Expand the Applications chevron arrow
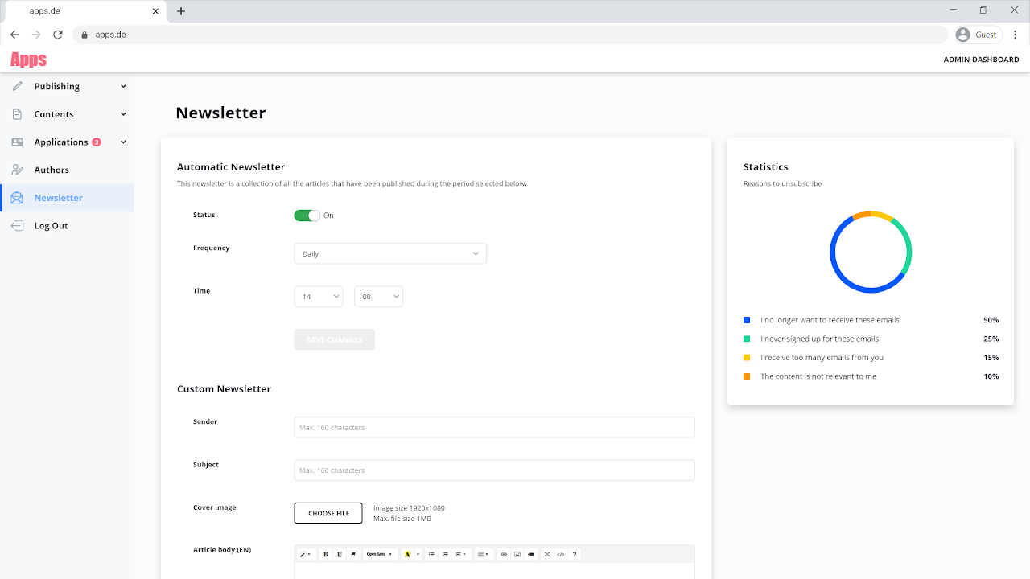 [123, 142]
